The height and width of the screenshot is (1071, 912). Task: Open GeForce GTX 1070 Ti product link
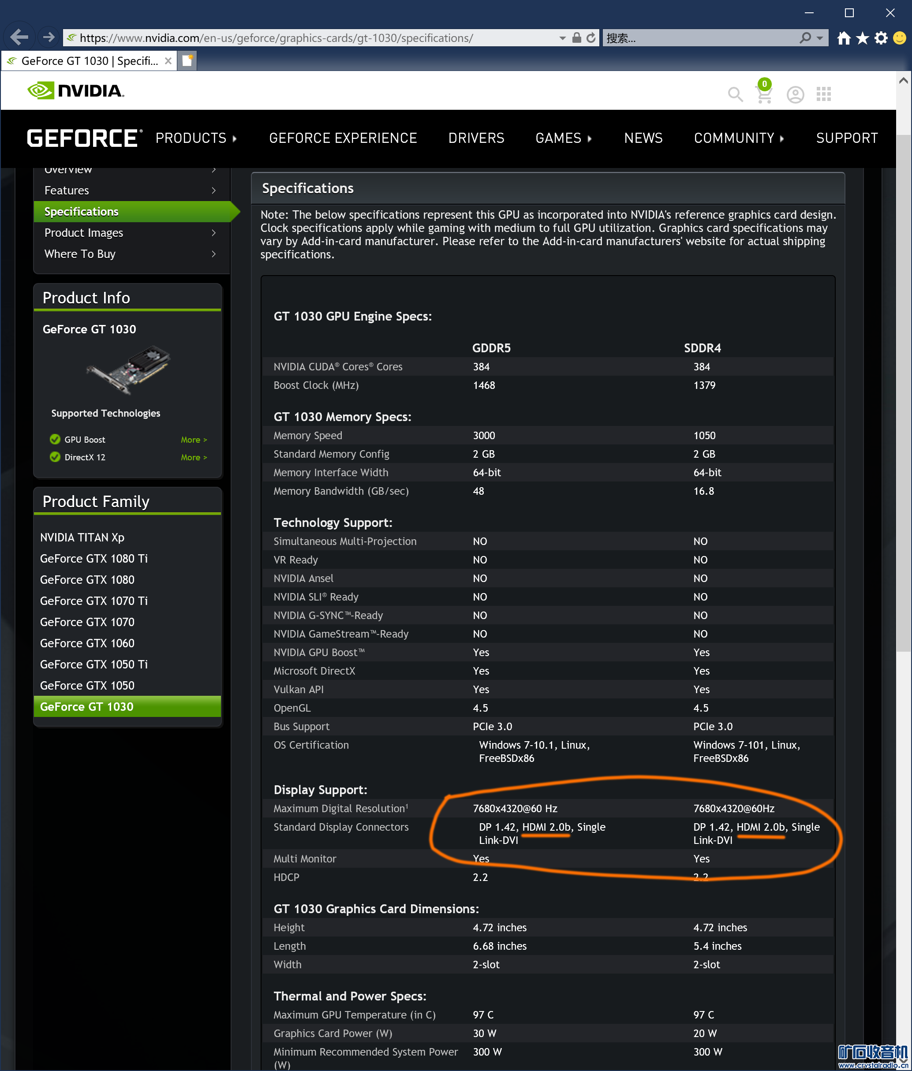[x=93, y=601]
